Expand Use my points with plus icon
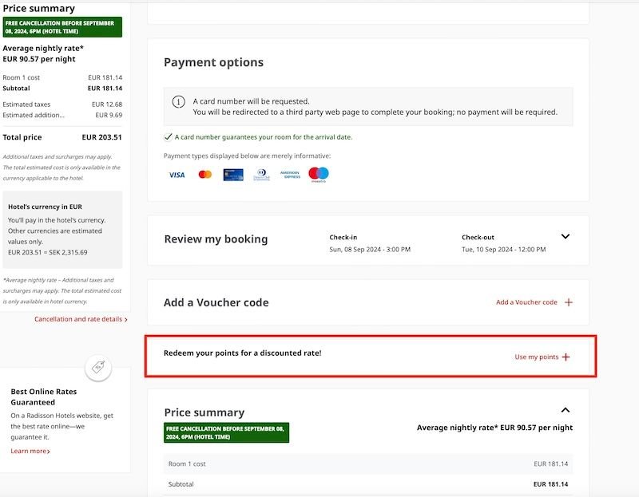 (x=566, y=357)
